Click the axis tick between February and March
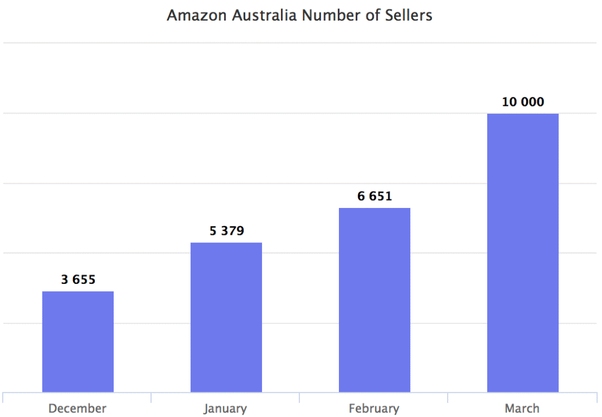Viewport: 602px width, 417px height. (448, 397)
